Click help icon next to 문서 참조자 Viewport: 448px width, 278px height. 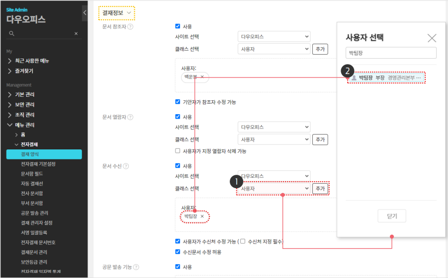click(x=130, y=26)
